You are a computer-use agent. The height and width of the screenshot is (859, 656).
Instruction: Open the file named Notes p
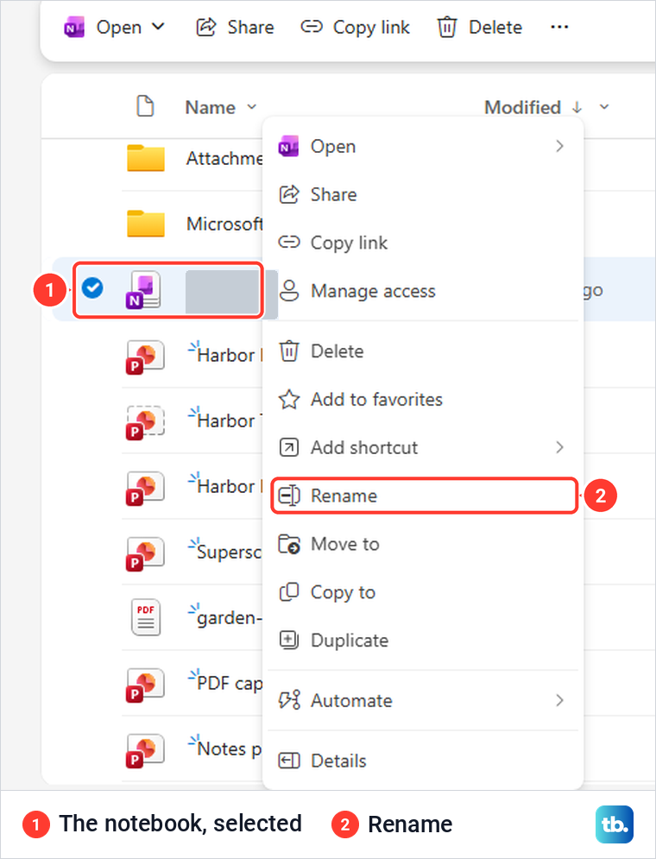coord(230,748)
